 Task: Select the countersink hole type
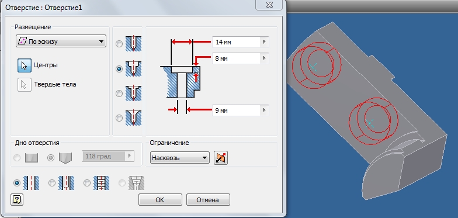point(119,118)
